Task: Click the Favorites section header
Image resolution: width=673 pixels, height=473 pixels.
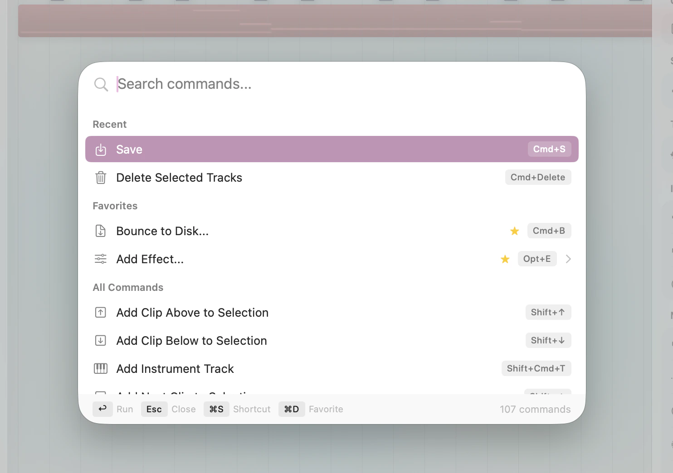Action: click(115, 206)
